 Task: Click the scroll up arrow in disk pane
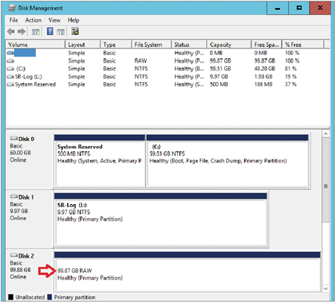click(x=326, y=134)
